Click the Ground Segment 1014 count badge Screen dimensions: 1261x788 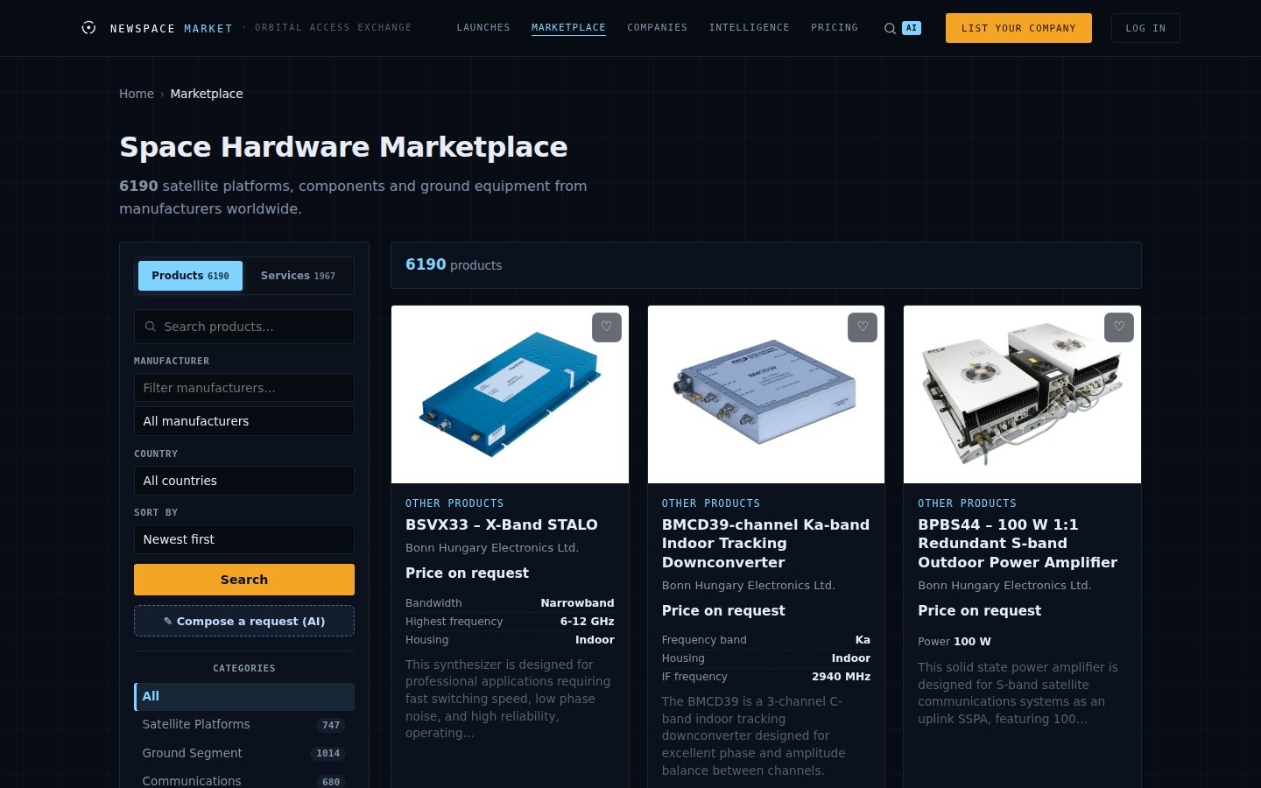[328, 753]
